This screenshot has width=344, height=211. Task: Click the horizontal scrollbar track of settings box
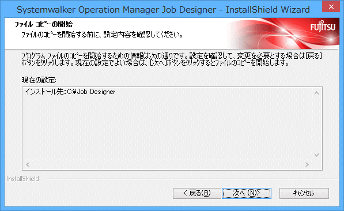click(167, 164)
